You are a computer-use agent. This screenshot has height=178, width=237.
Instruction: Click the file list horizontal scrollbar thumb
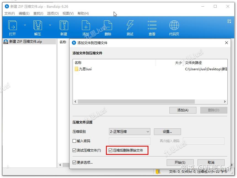click(136, 101)
